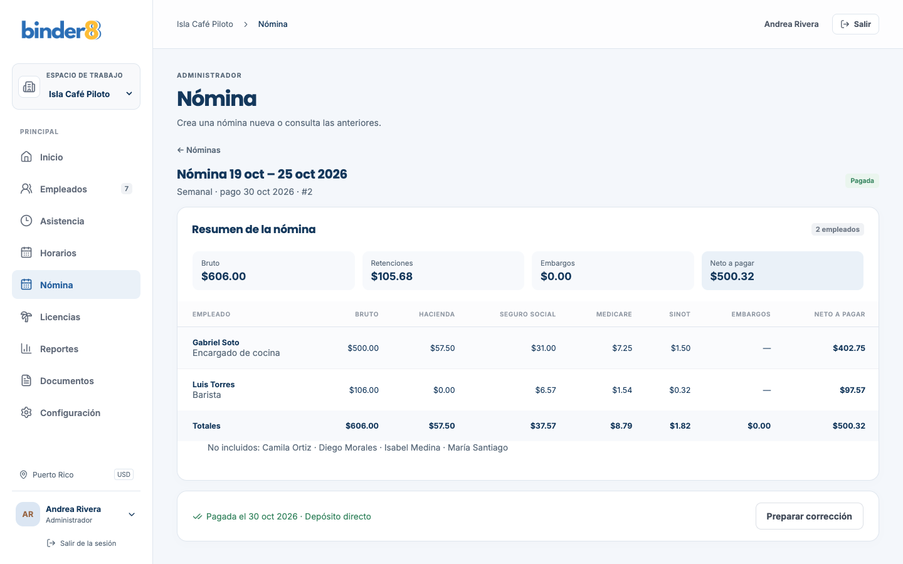This screenshot has height=564, width=903.
Task: Click the binder8 logo
Action: tap(61, 30)
